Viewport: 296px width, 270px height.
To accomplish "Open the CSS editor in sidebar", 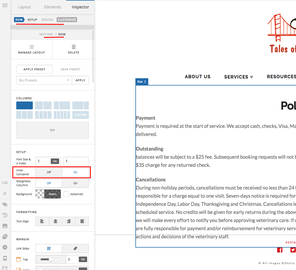I will (5, 183).
